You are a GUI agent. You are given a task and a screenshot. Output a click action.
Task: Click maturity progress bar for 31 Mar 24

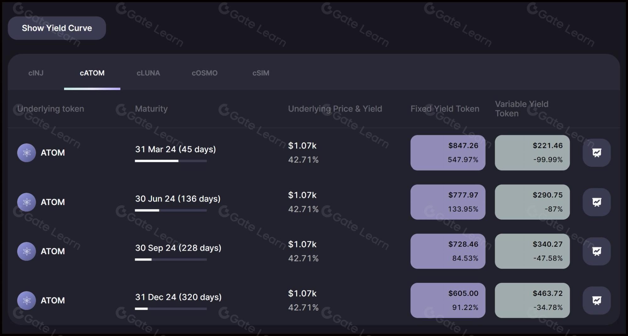(x=171, y=161)
